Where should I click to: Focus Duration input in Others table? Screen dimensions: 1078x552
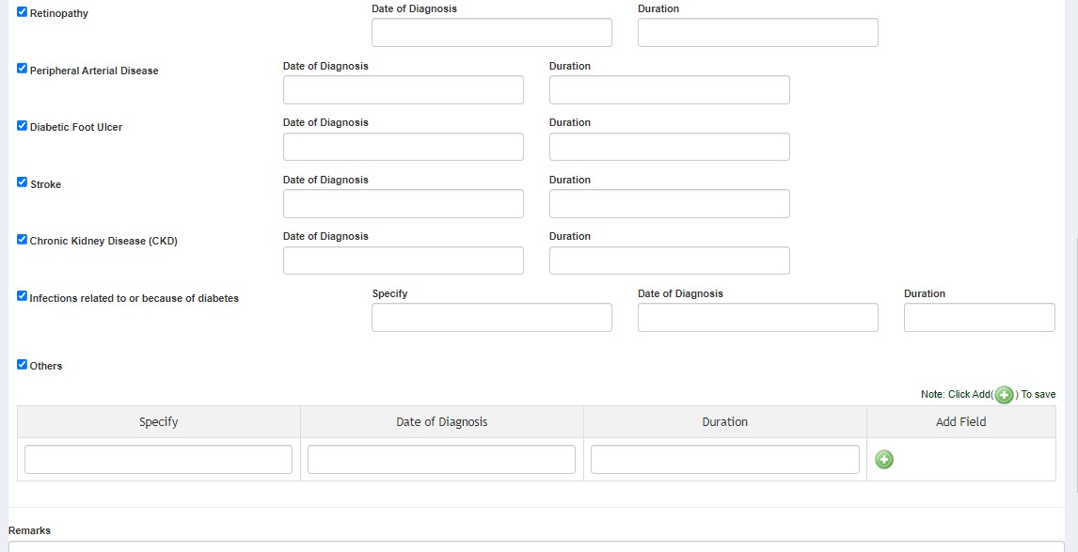coord(724,460)
